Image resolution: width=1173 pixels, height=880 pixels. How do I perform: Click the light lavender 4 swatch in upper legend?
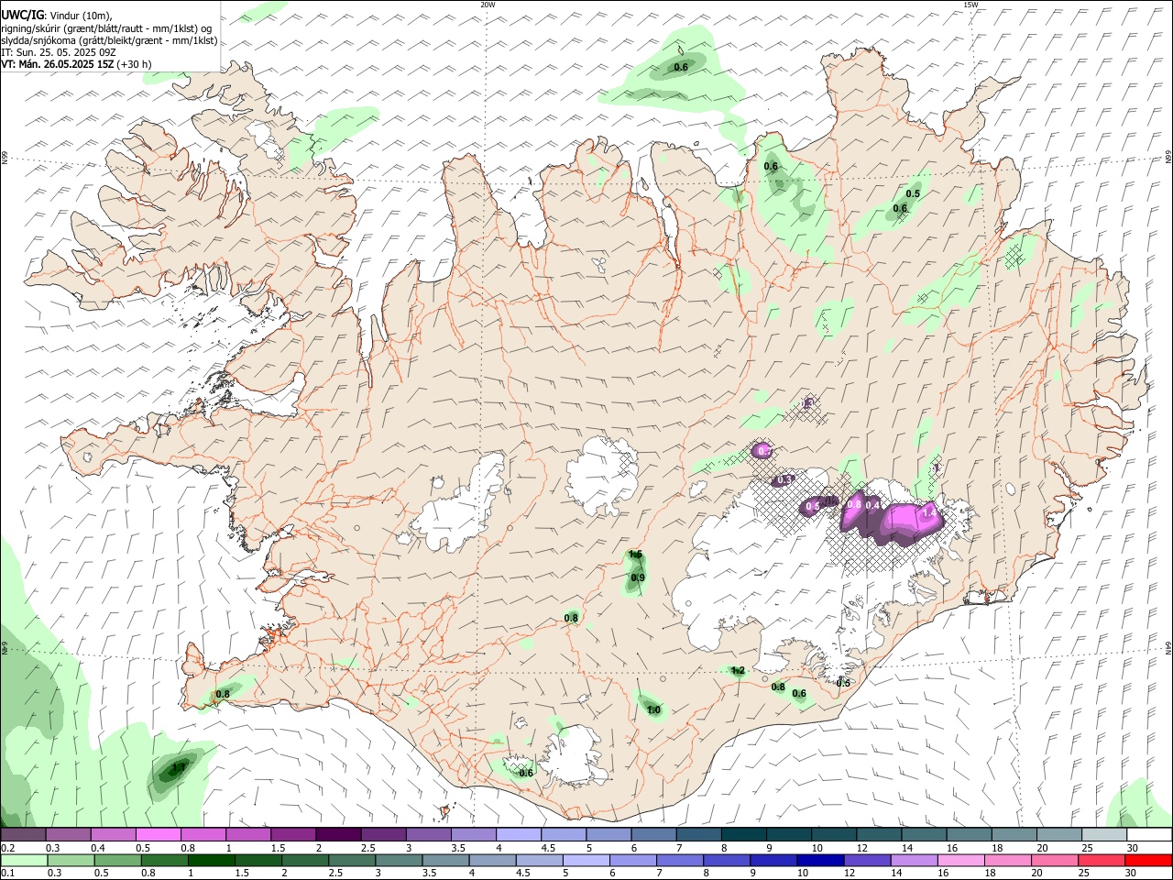(519, 835)
